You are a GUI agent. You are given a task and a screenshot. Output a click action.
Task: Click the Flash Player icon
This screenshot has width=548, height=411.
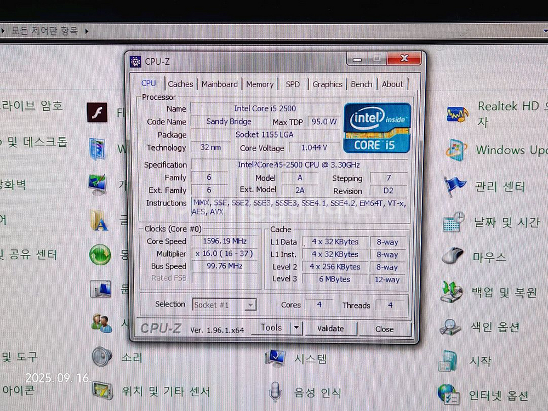98,113
